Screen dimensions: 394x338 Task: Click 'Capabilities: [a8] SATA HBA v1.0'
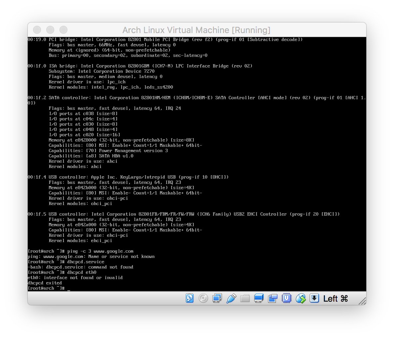[91, 156]
